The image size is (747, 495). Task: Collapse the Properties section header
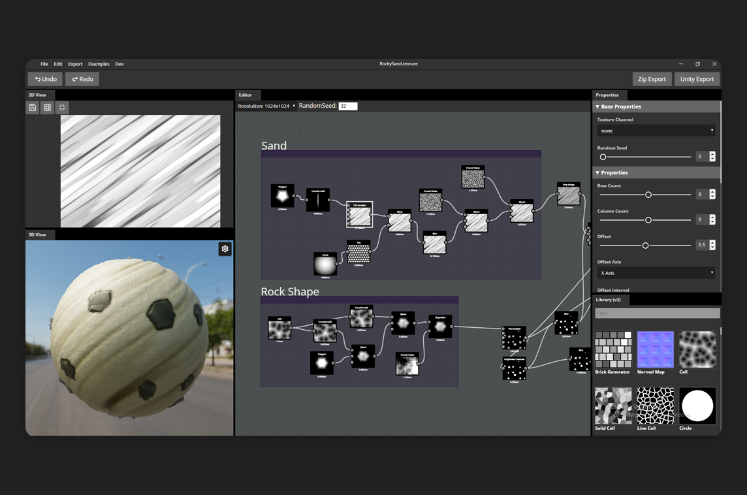(x=657, y=172)
